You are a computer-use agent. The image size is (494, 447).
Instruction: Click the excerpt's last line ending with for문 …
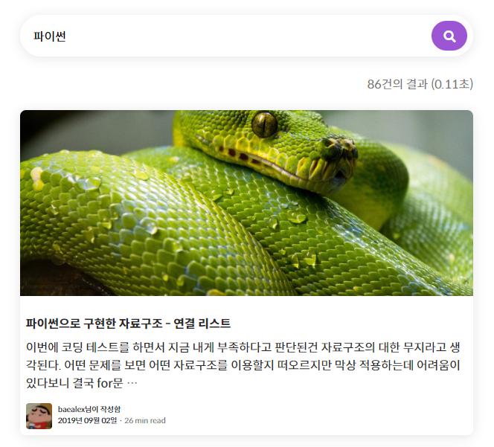[x=82, y=383]
